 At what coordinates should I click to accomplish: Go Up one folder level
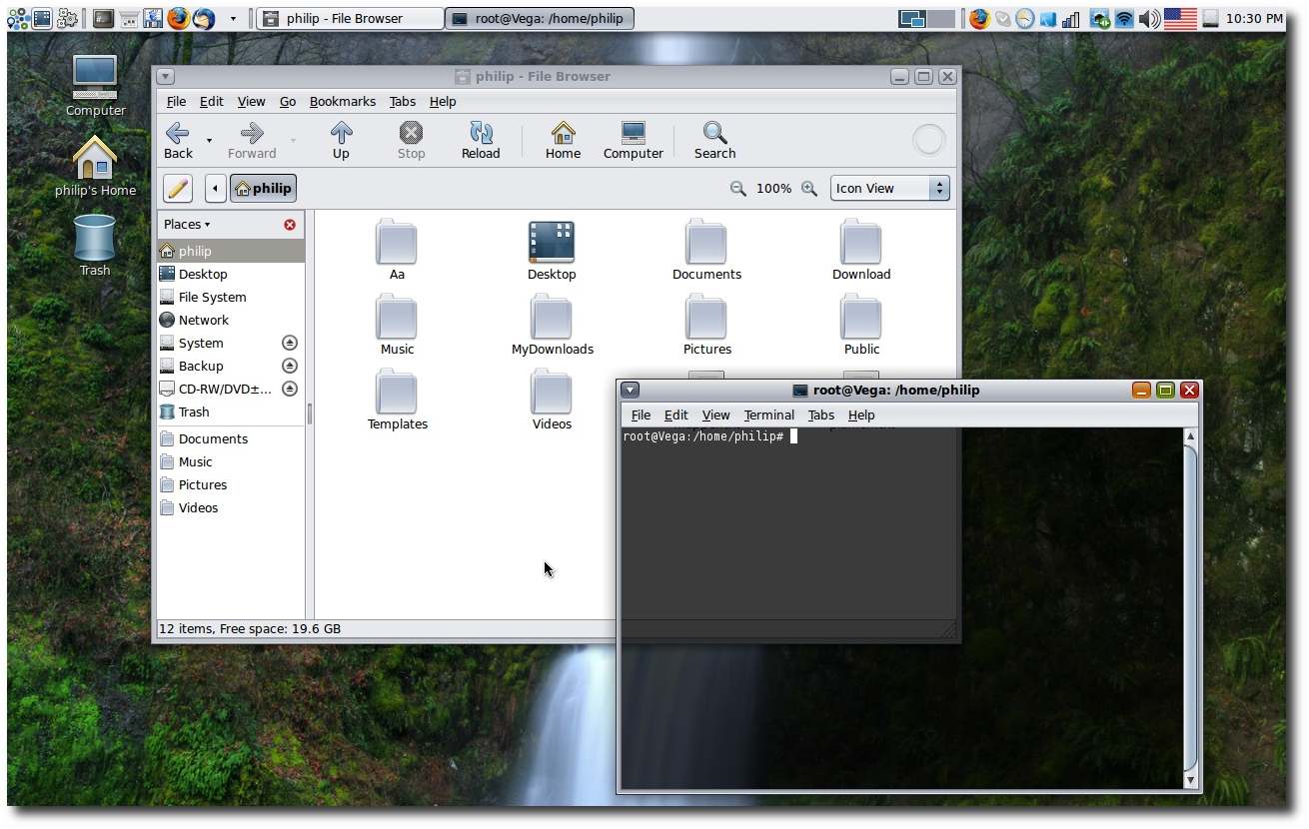[x=341, y=140]
